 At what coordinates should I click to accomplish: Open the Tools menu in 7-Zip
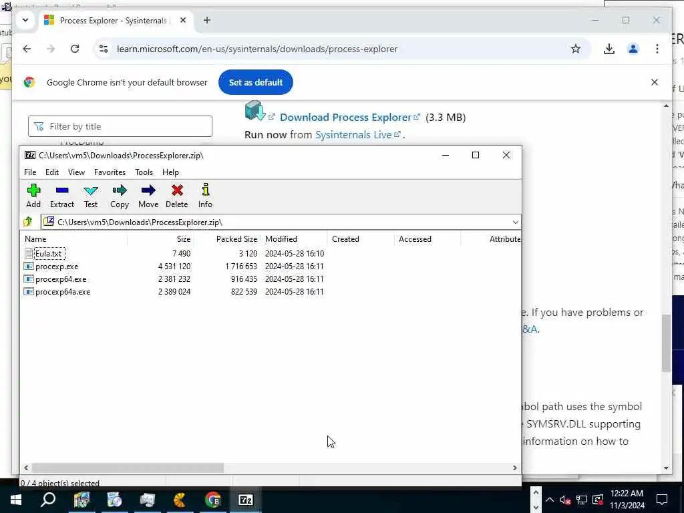144,172
